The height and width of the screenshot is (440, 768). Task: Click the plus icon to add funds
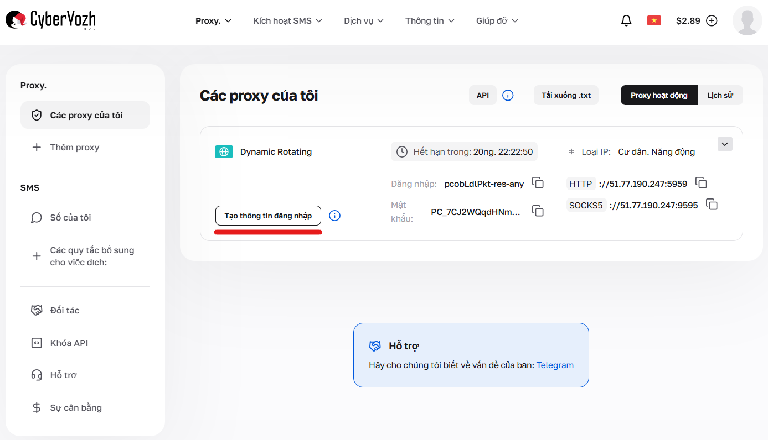[712, 20]
